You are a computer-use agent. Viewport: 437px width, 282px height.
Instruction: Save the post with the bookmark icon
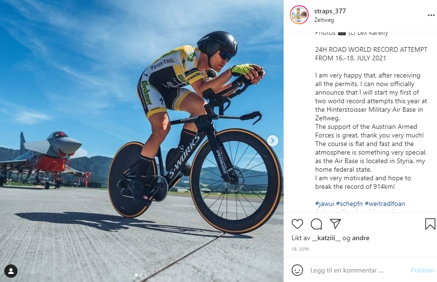click(430, 224)
